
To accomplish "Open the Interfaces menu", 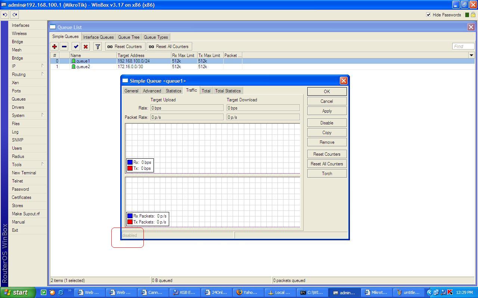I will [21, 25].
